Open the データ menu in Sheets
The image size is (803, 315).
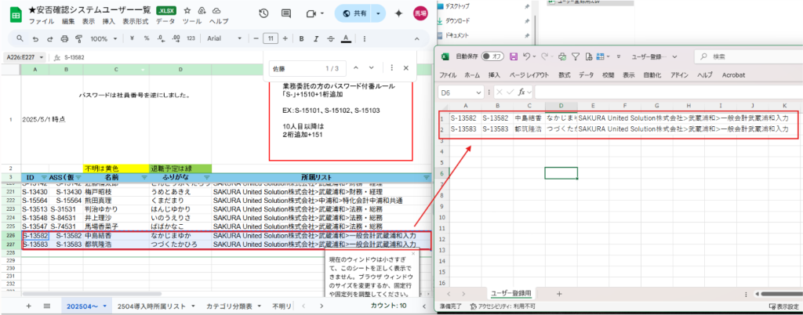point(165,21)
